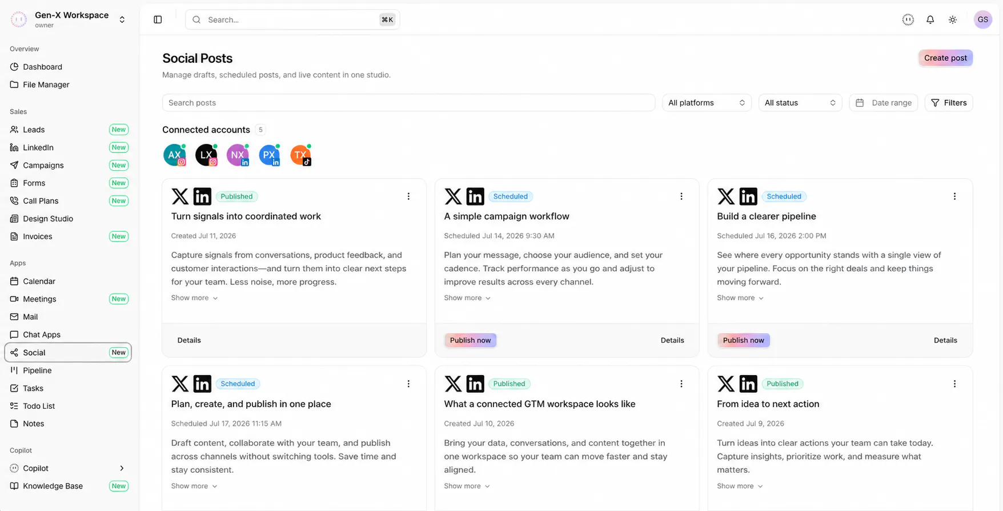Open Details for 'A simple campaign workflow'
This screenshot has height=511, width=1003.
(x=672, y=340)
